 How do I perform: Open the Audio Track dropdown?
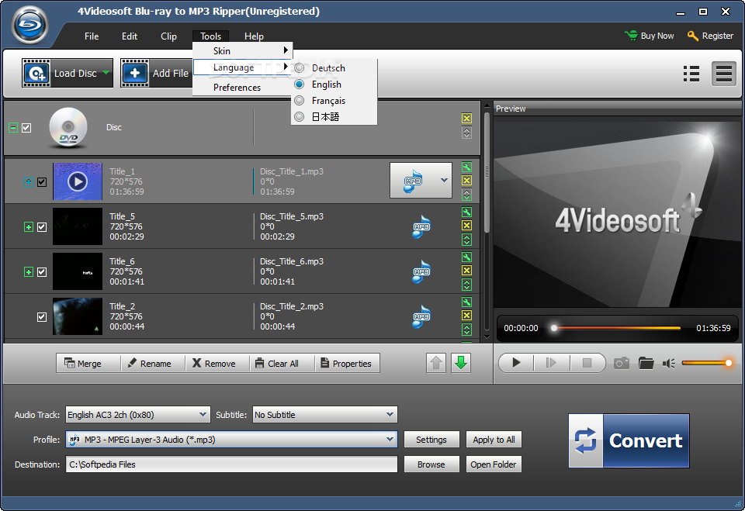pyautogui.click(x=203, y=415)
